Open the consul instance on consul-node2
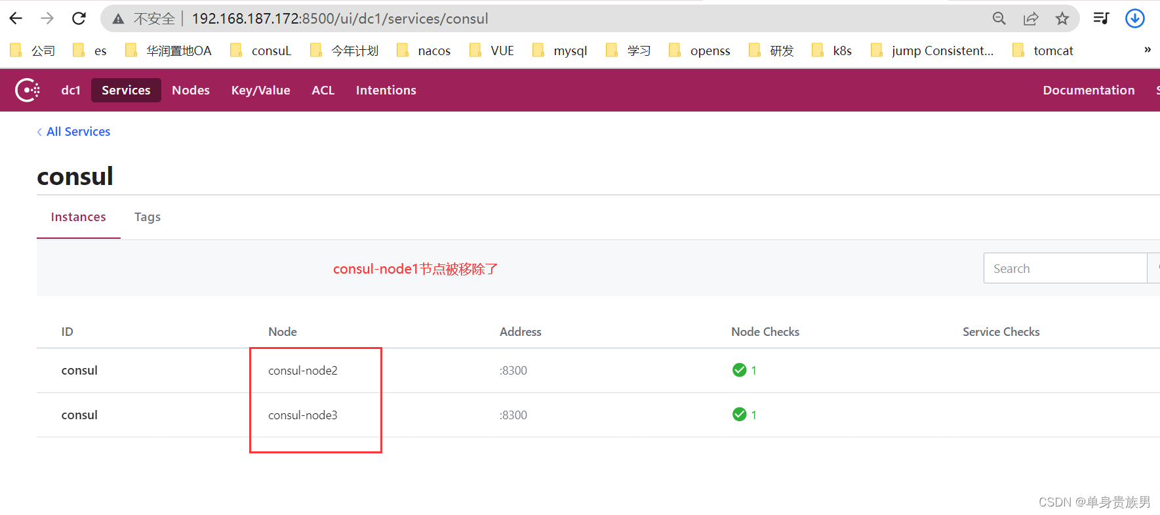 [79, 371]
